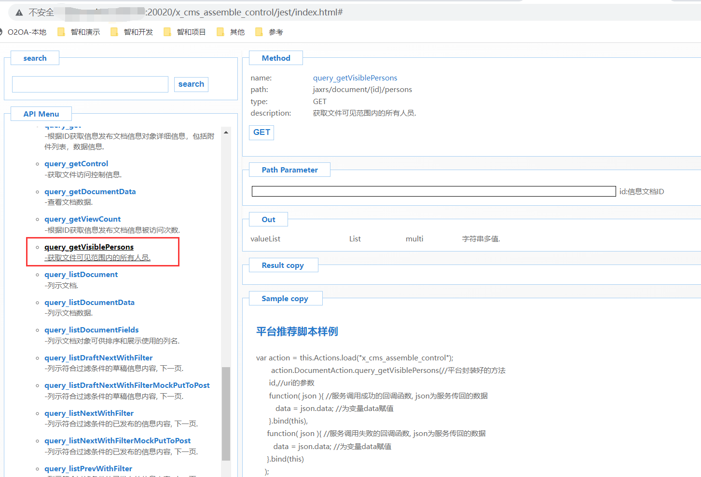The height and width of the screenshot is (477, 701).
Task: Click the insecure warning triangle icon
Action: pos(19,13)
